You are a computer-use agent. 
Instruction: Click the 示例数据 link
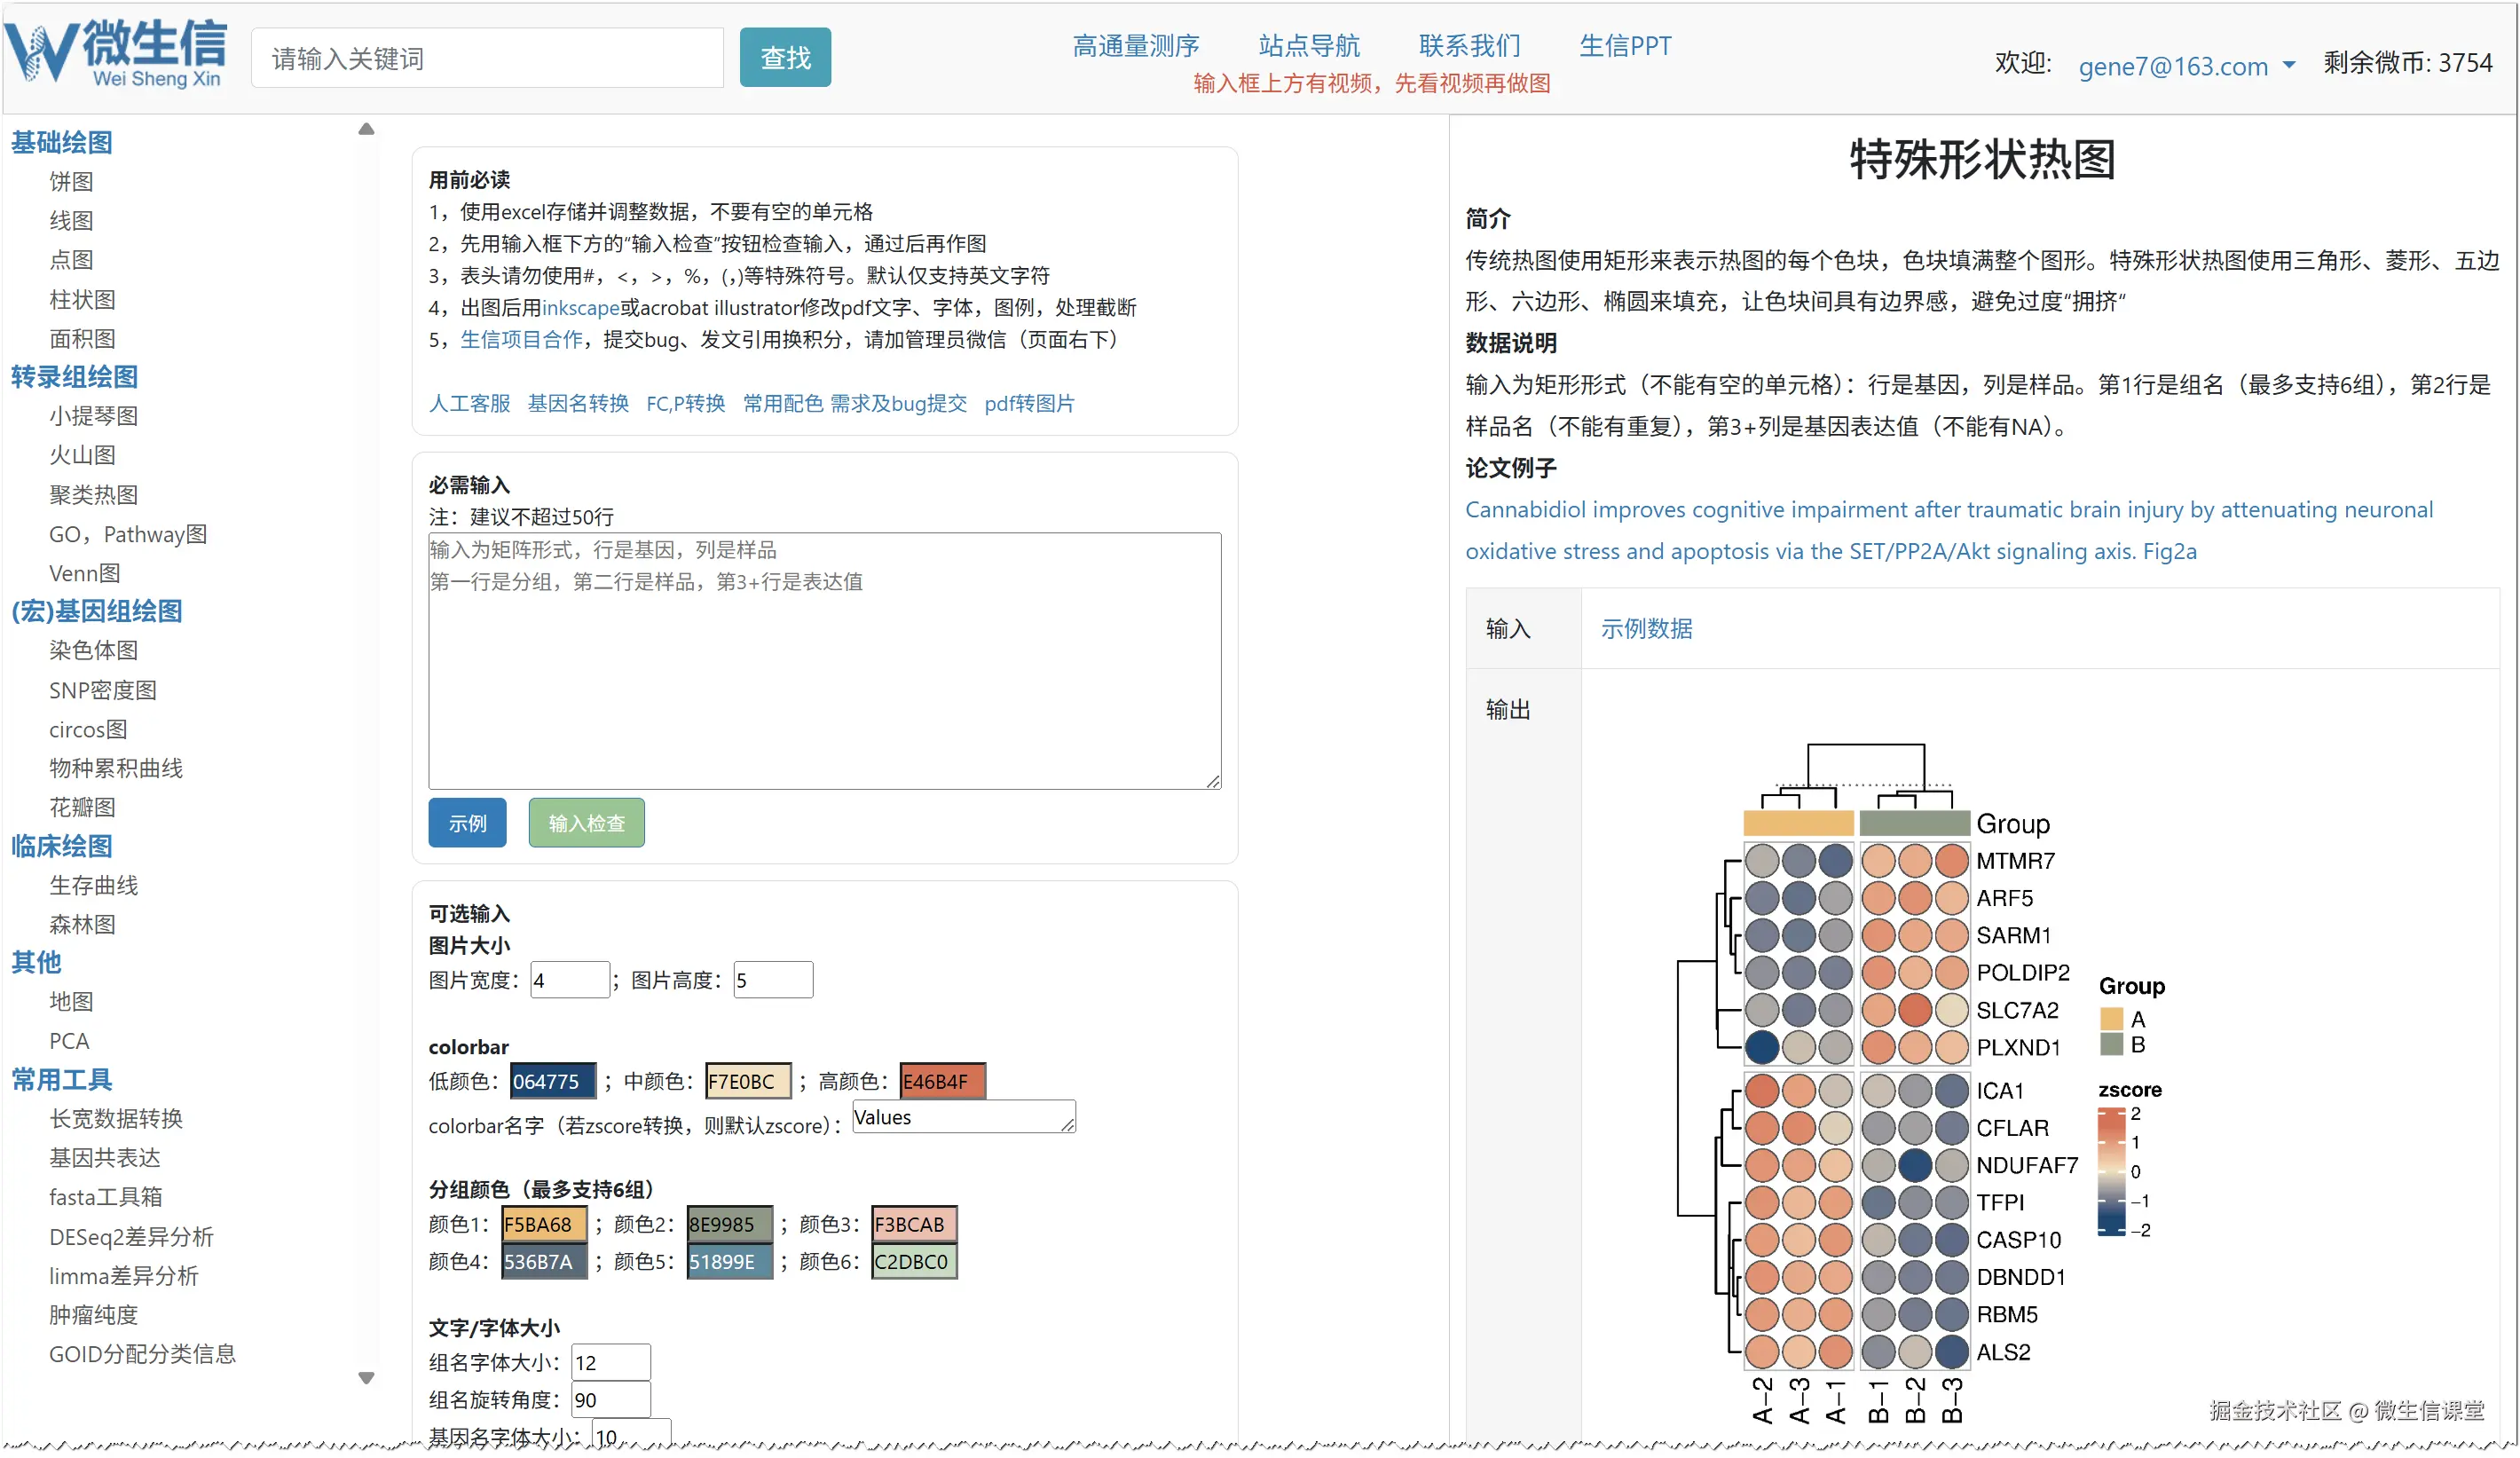[1646, 628]
